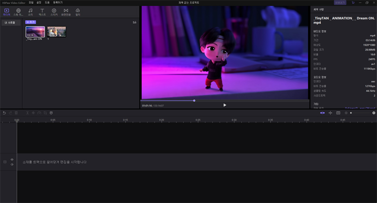Click the file location path link
This screenshot has height=203, width=377.
click(x=360, y=108)
